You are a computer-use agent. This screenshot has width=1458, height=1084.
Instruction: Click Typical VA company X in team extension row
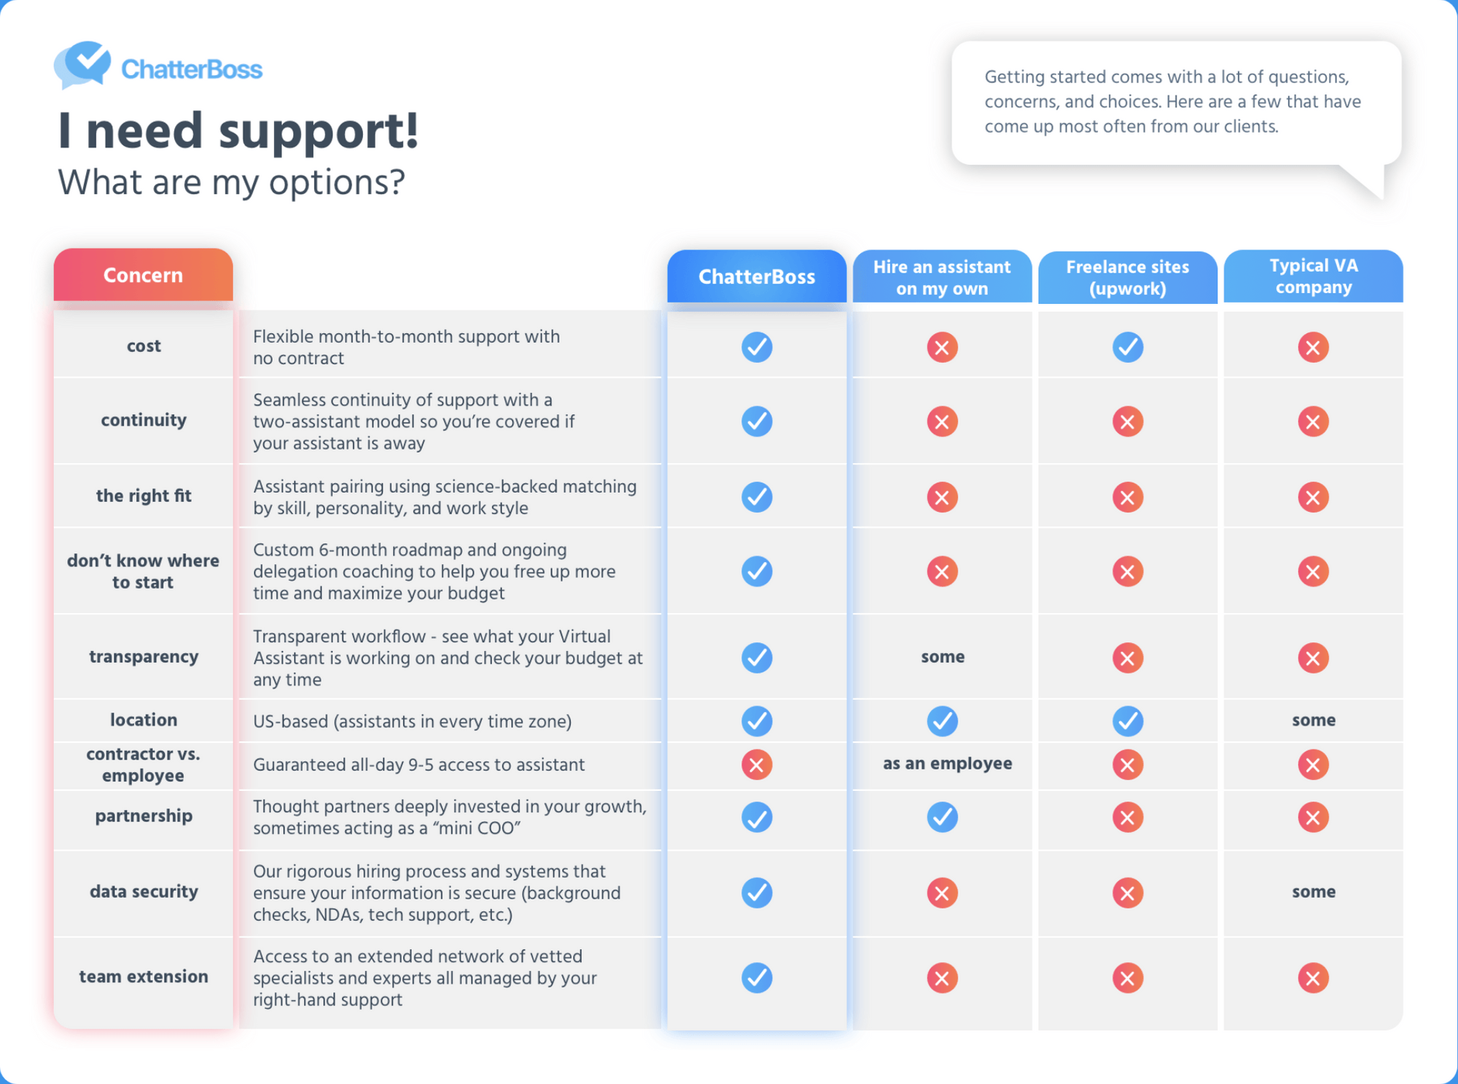click(1313, 978)
